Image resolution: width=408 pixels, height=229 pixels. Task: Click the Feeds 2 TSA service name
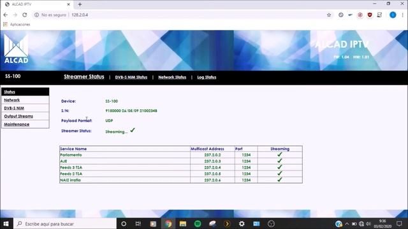click(71, 174)
